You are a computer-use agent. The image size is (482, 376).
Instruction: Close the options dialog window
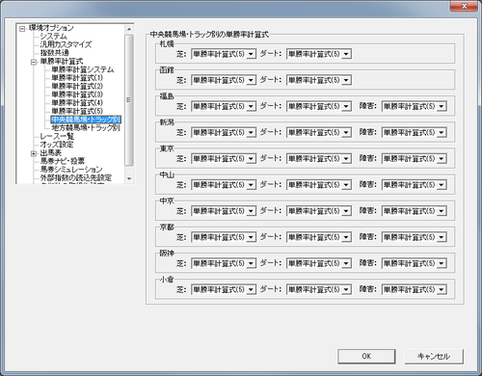464,6
